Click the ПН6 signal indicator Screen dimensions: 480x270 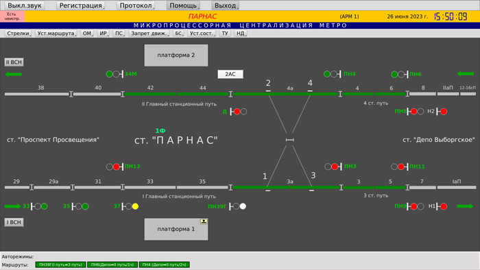[400, 74]
